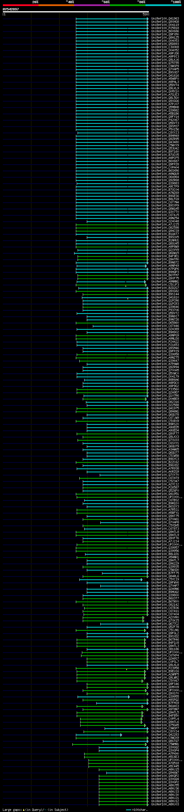Select the UniRef100_Q70AP5 label
The width and height of the screenshot is (184, 812).
pos(165,69)
